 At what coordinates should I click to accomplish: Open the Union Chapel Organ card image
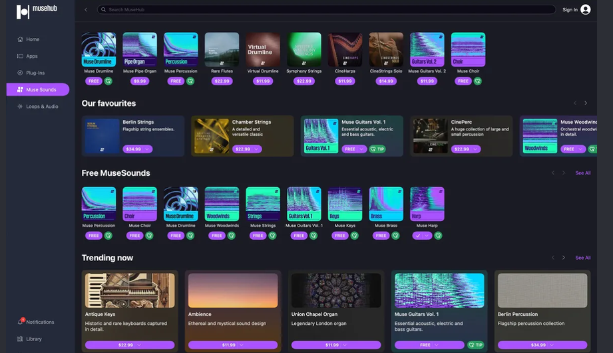tap(336, 290)
